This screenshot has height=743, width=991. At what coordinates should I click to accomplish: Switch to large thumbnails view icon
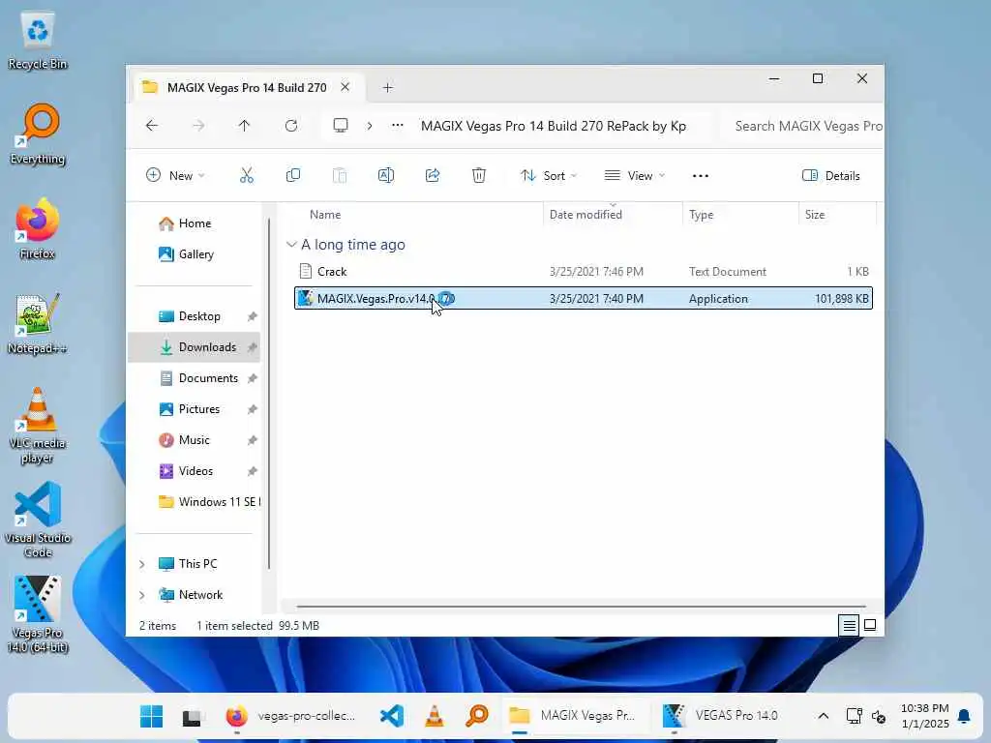coord(870,626)
